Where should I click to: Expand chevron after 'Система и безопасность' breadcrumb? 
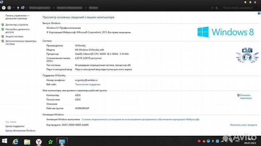[x=86, y=8]
